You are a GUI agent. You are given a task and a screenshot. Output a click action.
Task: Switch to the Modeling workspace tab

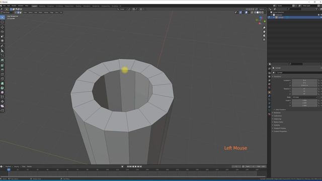click(x=42, y=6)
